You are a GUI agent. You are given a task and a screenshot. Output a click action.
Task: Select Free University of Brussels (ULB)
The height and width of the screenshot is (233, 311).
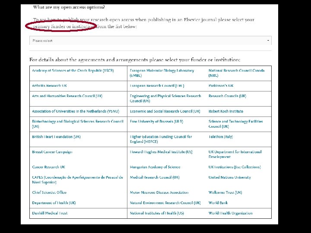point(156,121)
